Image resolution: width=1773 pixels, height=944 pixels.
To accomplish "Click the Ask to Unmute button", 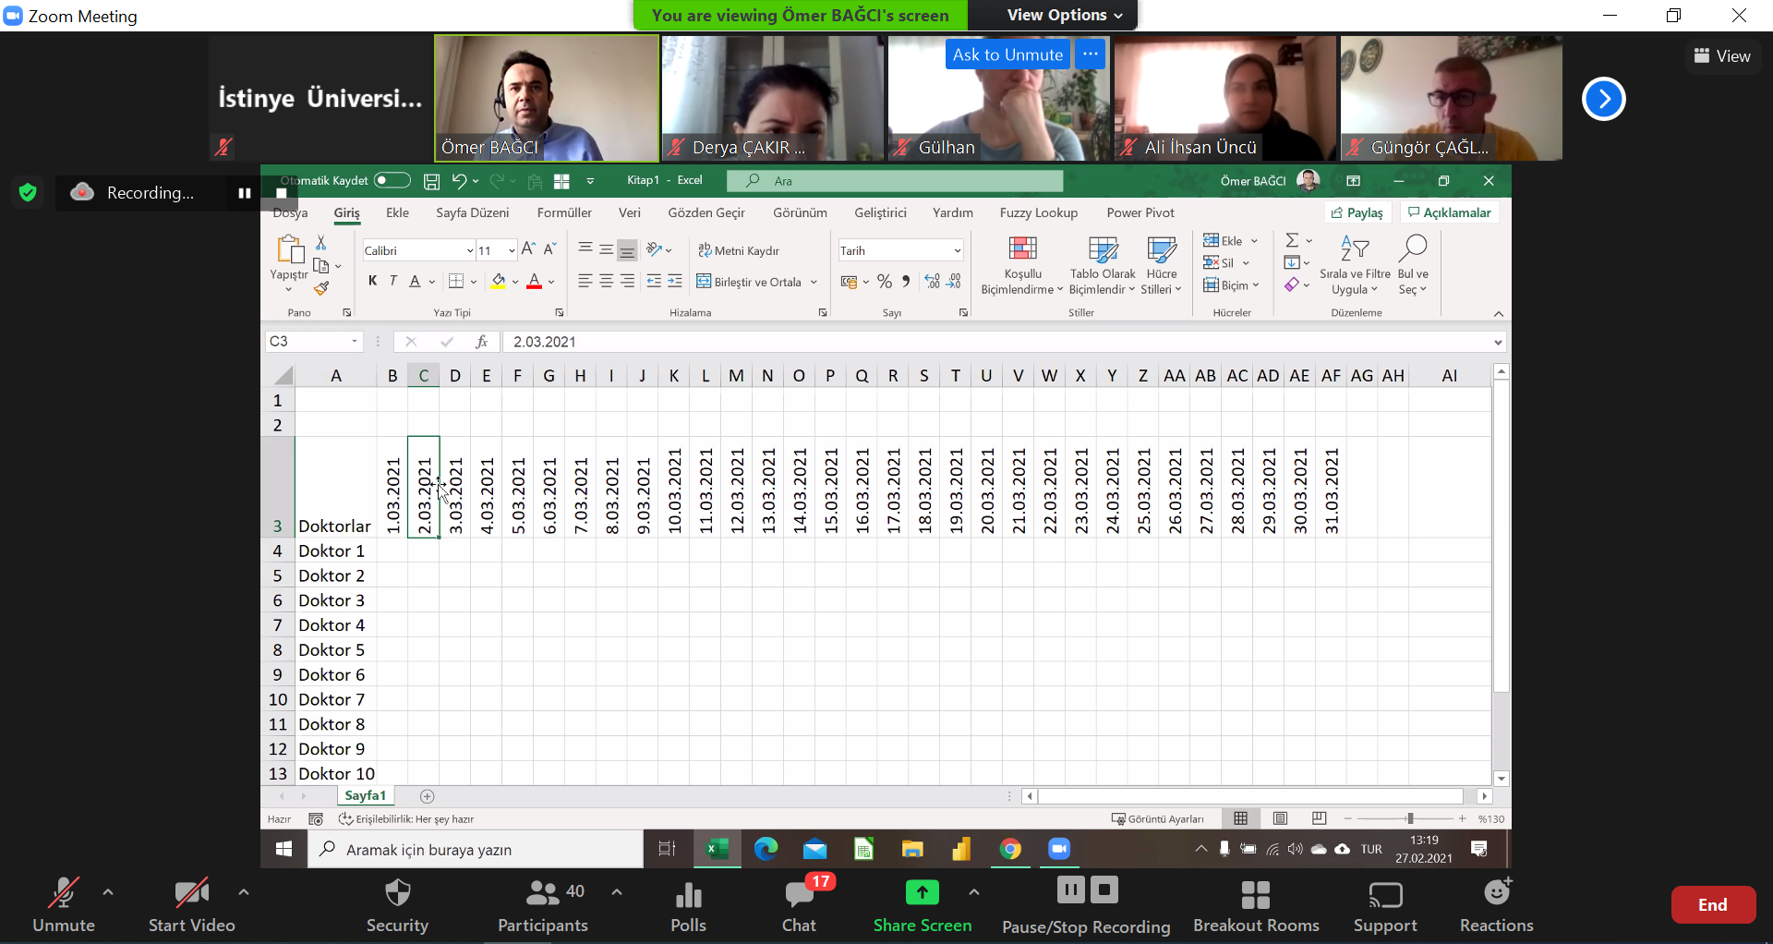I will point(1007,54).
